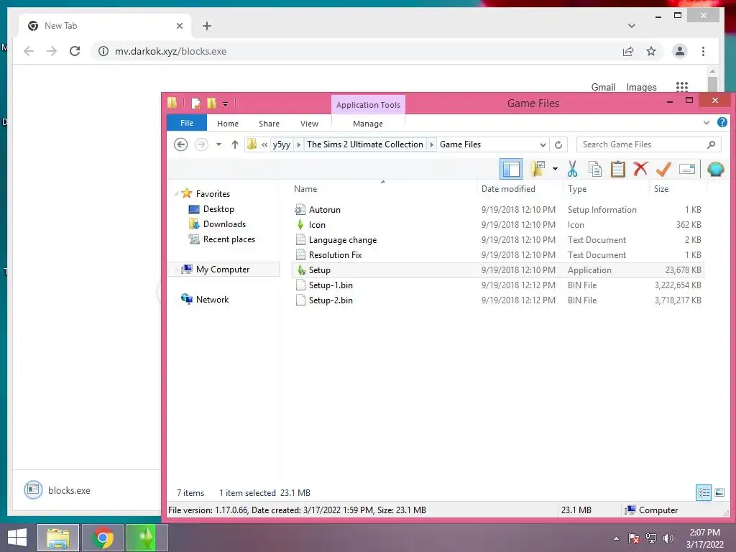Open Explorer recent locations dropdown
736x552 pixels.
tap(218, 144)
